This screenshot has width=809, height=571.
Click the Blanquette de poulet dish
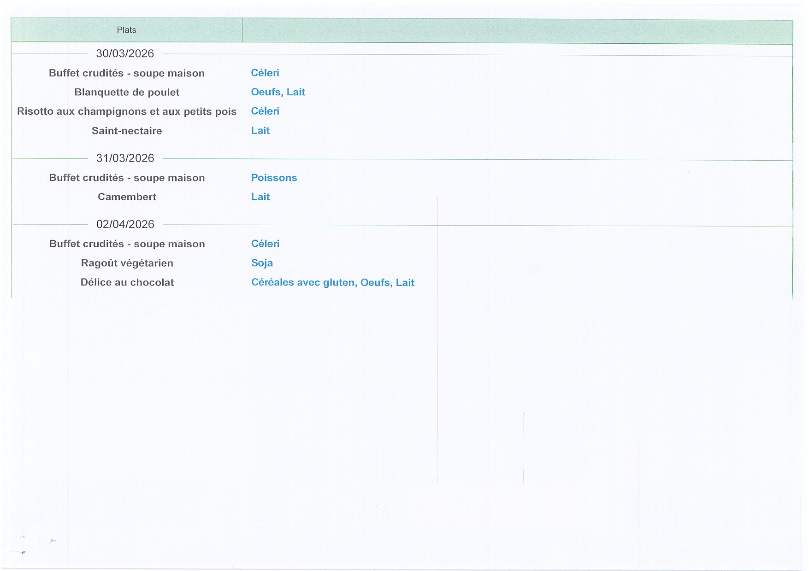click(127, 92)
